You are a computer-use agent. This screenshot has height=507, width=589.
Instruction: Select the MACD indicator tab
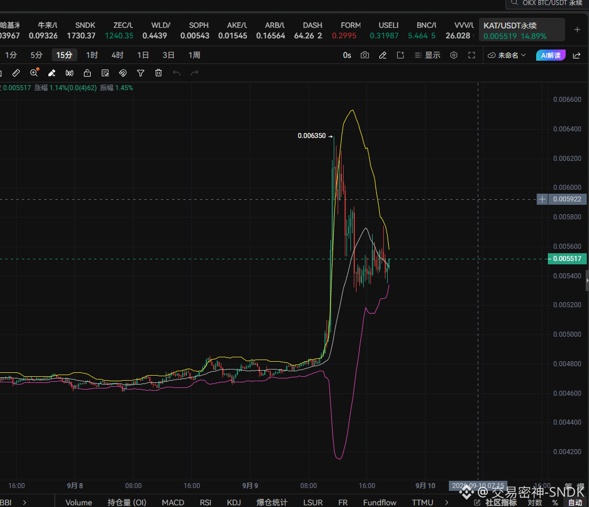pyautogui.click(x=173, y=503)
